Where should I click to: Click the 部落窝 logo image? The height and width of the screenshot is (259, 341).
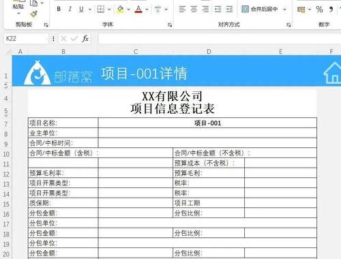coord(58,73)
